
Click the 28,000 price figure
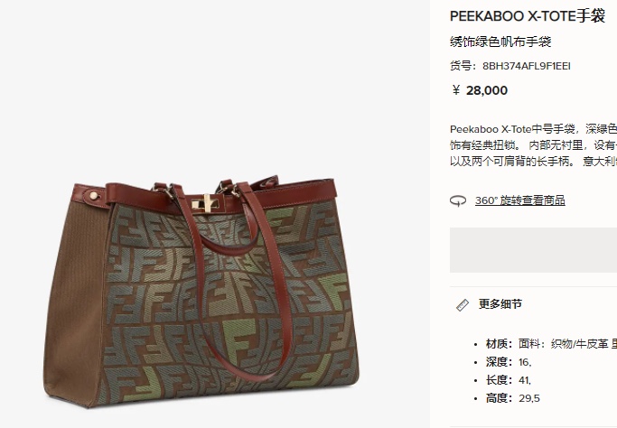(x=487, y=90)
